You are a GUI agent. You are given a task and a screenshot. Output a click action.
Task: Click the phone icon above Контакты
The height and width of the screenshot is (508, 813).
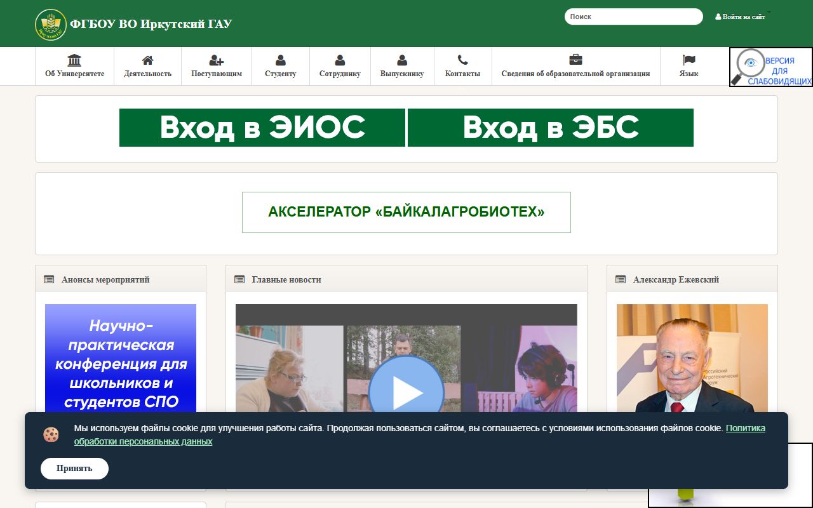click(462, 60)
